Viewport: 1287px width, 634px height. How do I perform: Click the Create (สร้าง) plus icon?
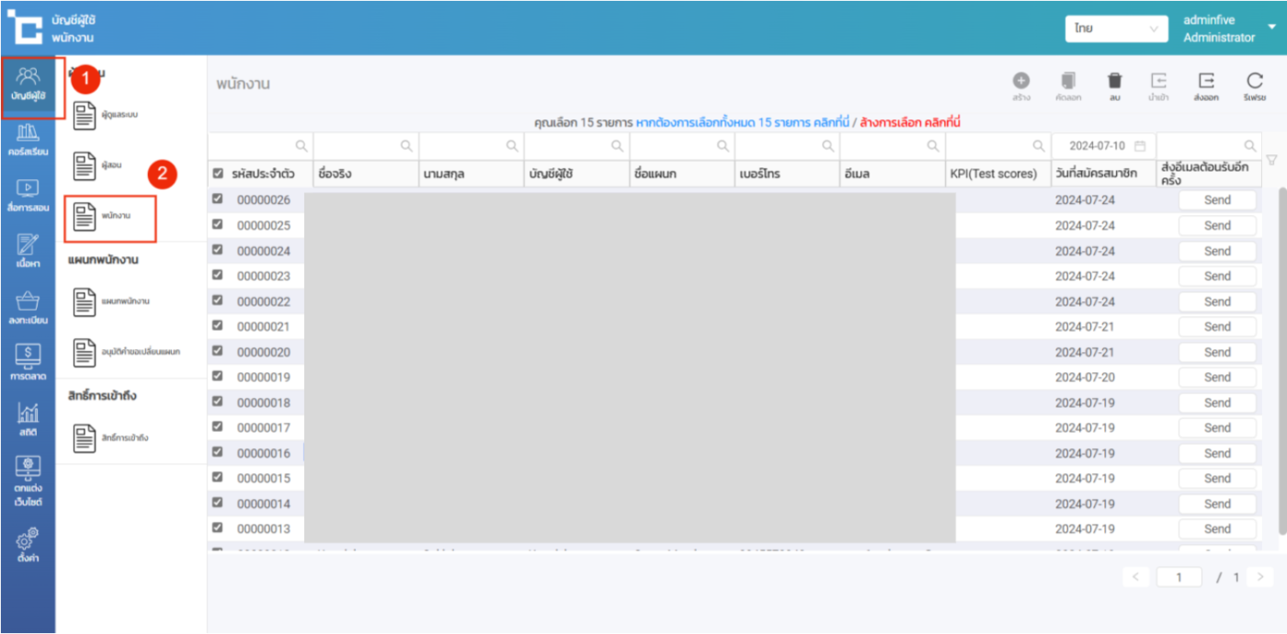[x=1021, y=82]
